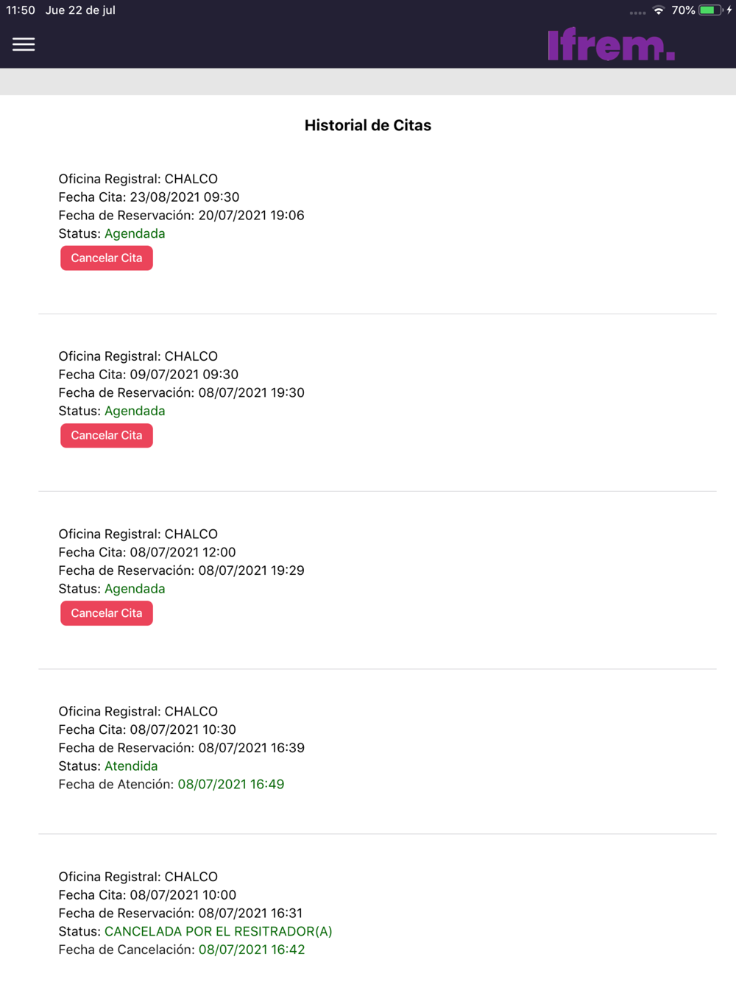Select the reservation date 20/07/2021 19:06 line
The height and width of the screenshot is (982, 736).
click(x=181, y=216)
